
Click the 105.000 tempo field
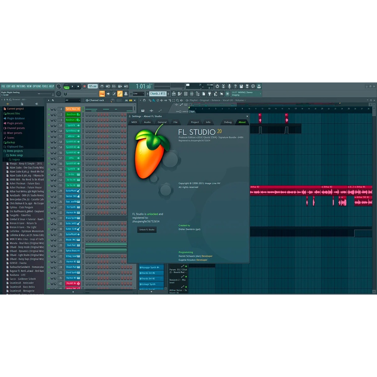(92, 86)
